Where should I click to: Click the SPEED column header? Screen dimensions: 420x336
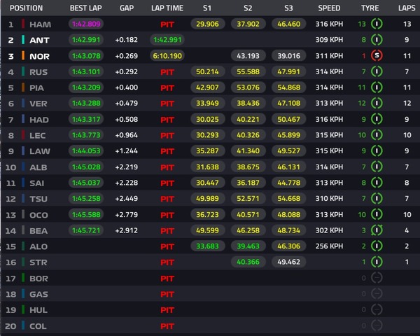click(329, 8)
